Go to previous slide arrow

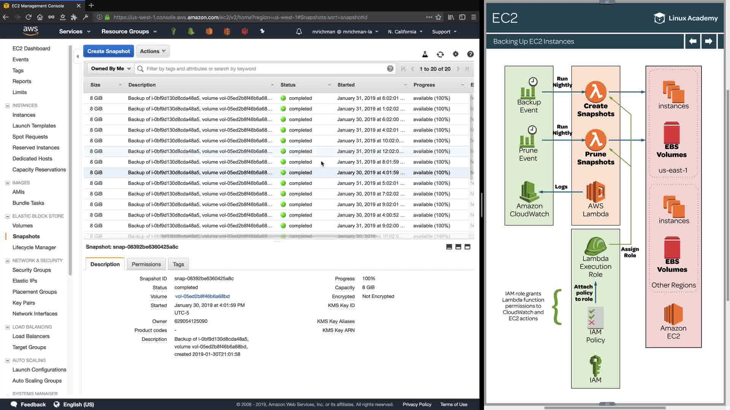(x=693, y=41)
